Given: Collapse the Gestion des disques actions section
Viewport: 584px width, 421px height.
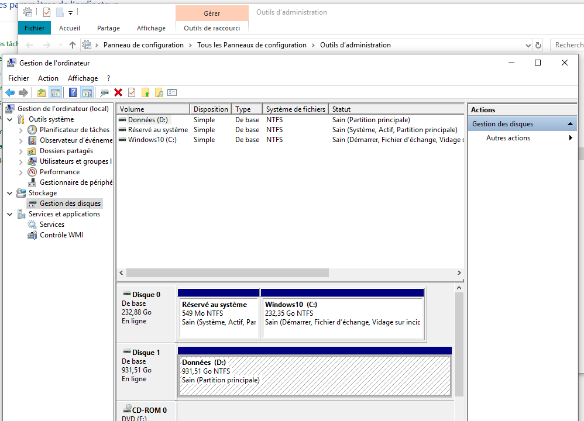Looking at the screenshot, I should point(570,124).
